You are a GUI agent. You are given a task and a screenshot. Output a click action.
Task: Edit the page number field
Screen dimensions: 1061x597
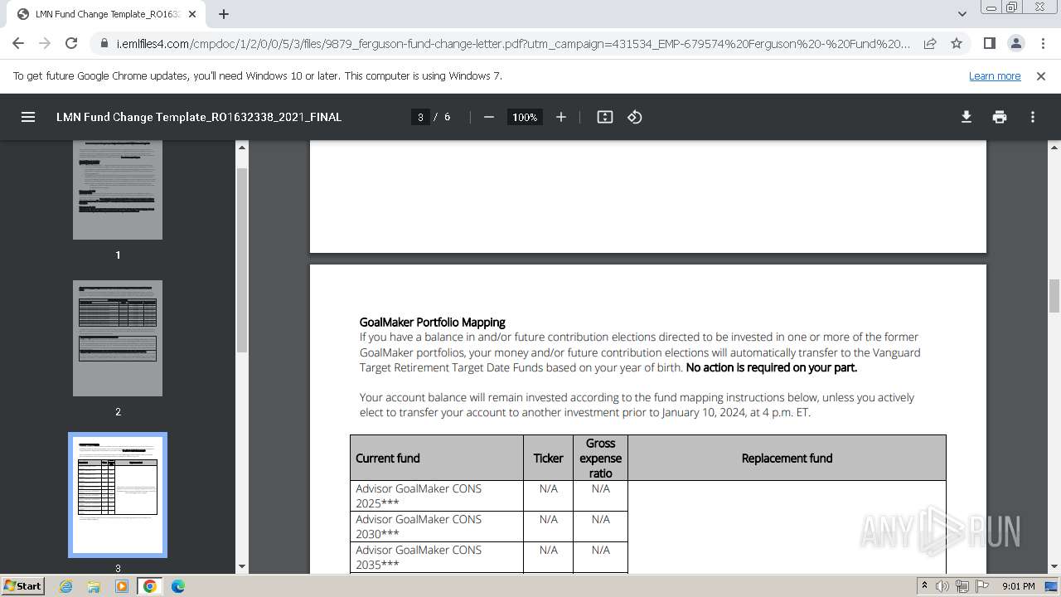420,117
